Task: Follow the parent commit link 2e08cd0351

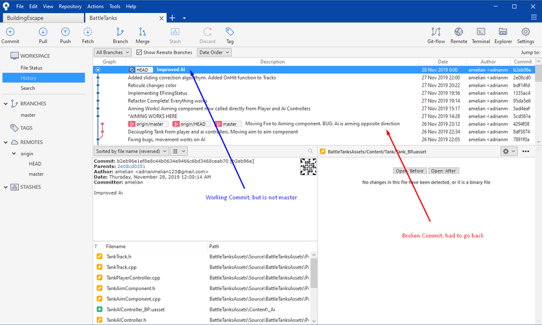Action: [x=132, y=167]
